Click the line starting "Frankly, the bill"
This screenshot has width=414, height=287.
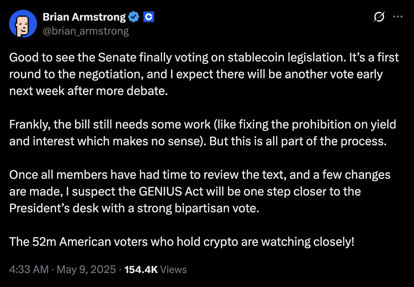click(x=202, y=125)
